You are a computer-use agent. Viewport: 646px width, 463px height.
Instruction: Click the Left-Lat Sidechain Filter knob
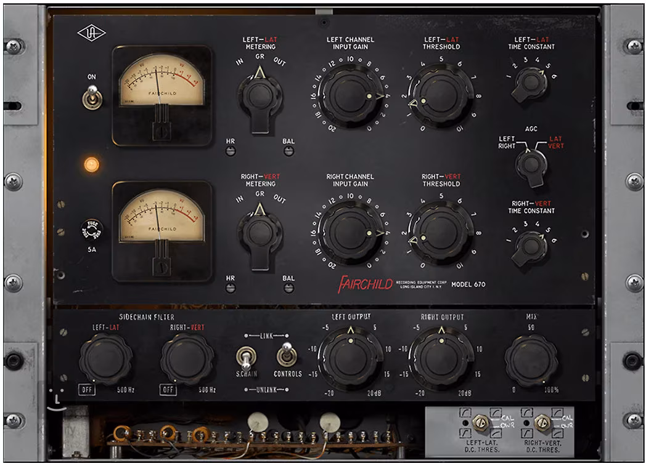[106, 360]
